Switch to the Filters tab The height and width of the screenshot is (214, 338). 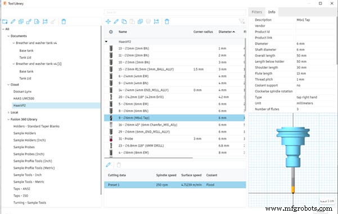click(x=256, y=12)
